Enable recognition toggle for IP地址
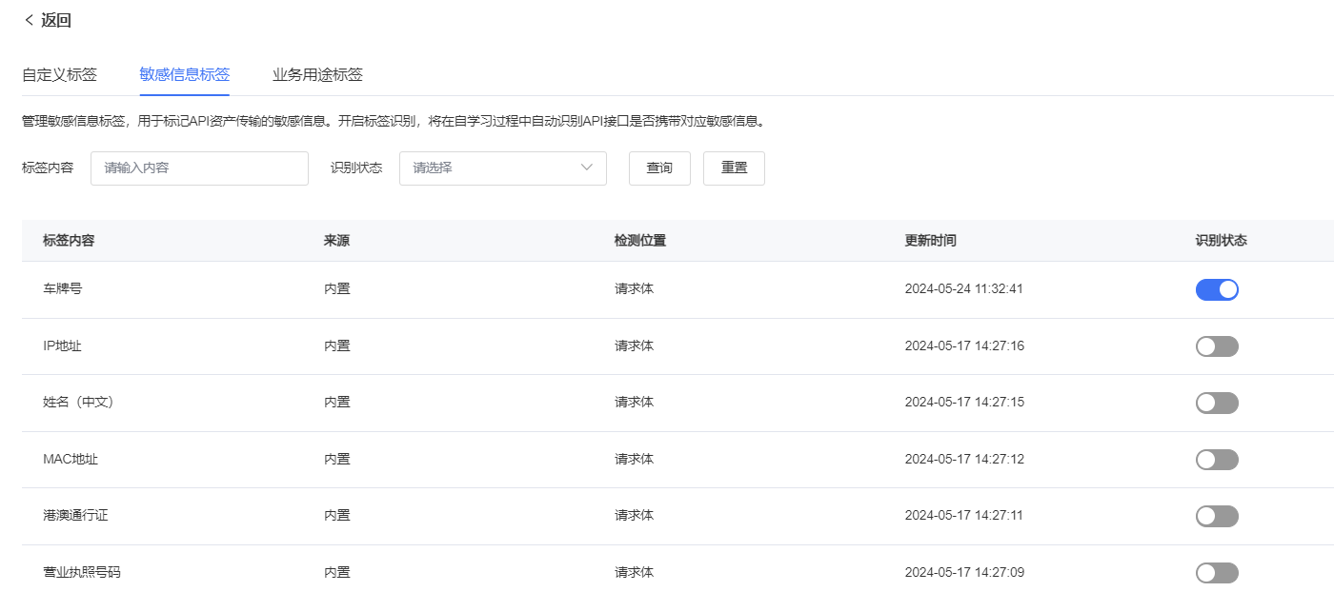This screenshot has height=592, width=1334. [x=1217, y=346]
